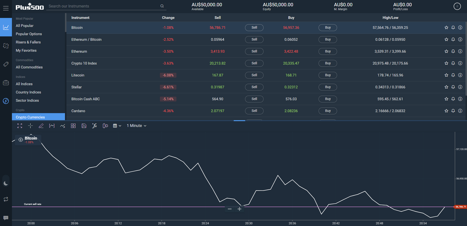Viewport: 467px width, 226px height.
Task: Click Buy button for Cardano
Action: [328, 111]
